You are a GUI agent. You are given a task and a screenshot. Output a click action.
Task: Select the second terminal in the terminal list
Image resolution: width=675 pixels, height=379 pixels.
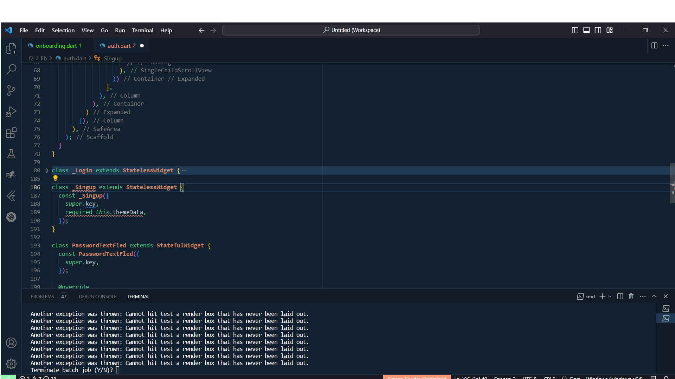[666, 319]
